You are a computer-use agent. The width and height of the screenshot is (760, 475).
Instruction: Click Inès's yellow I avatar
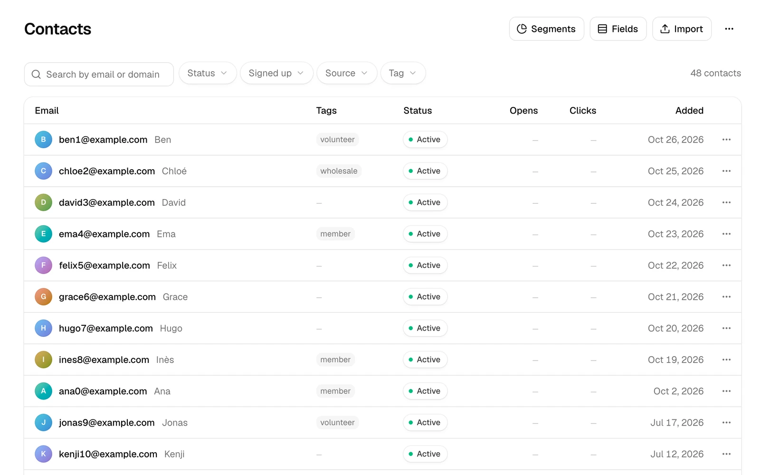pos(43,360)
